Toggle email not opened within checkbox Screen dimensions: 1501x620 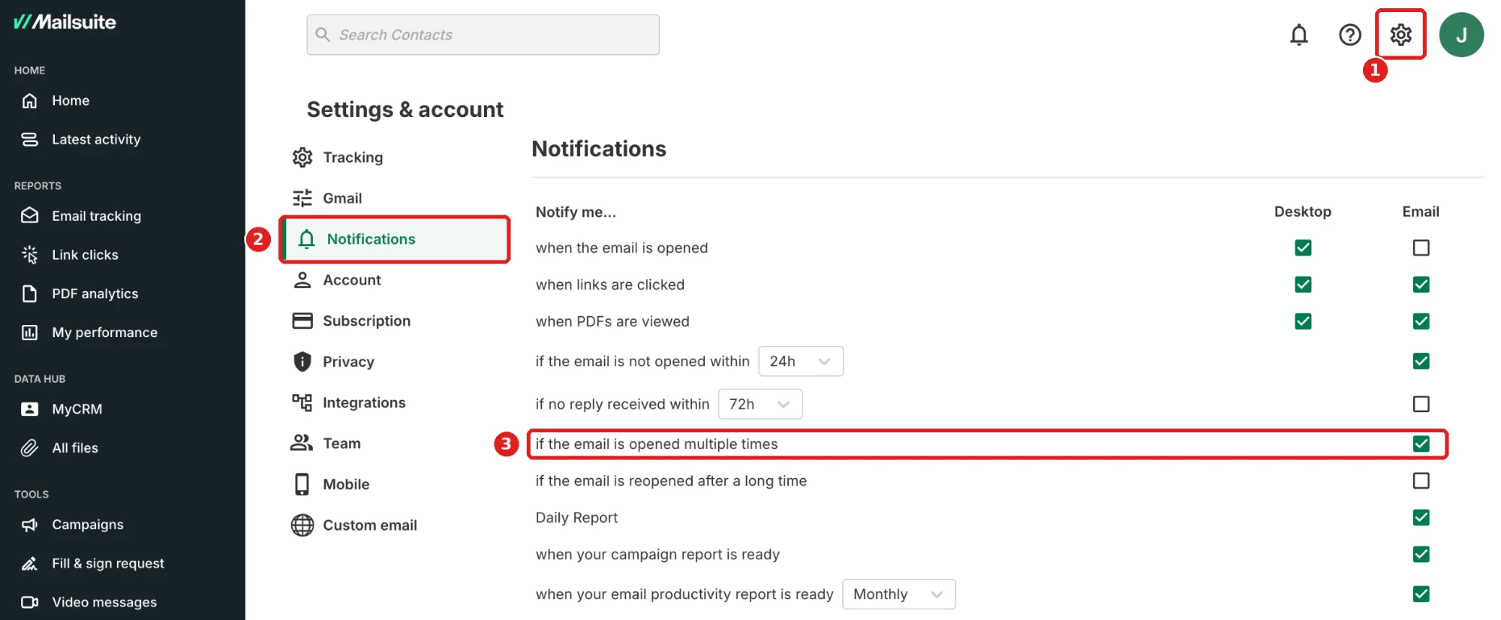click(x=1421, y=361)
